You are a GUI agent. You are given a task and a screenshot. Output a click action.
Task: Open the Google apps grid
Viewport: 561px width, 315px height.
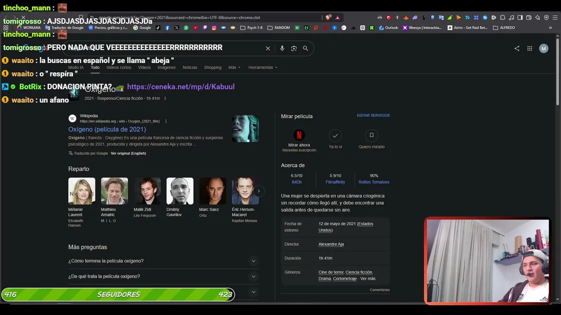(x=529, y=49)
